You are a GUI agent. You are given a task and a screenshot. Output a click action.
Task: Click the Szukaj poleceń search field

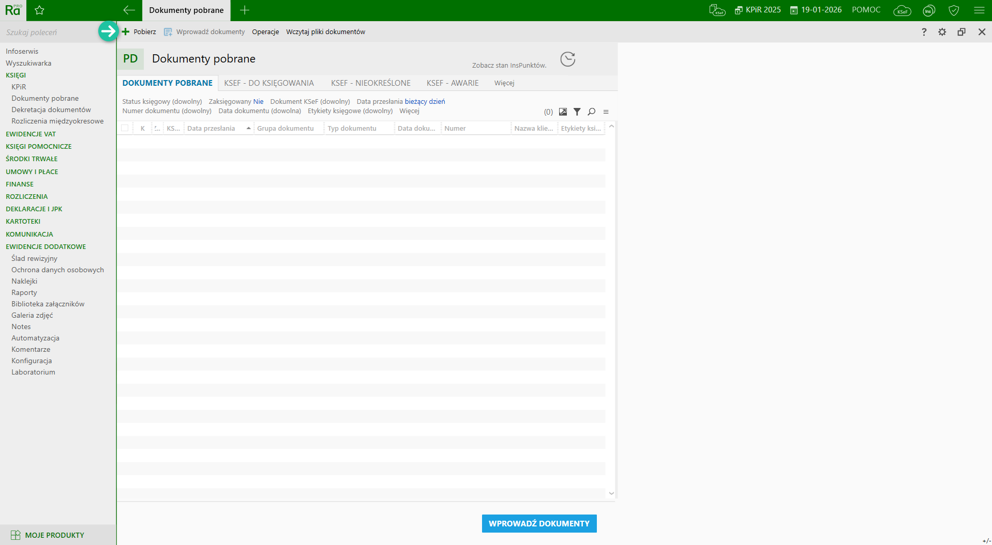point(49,32)
